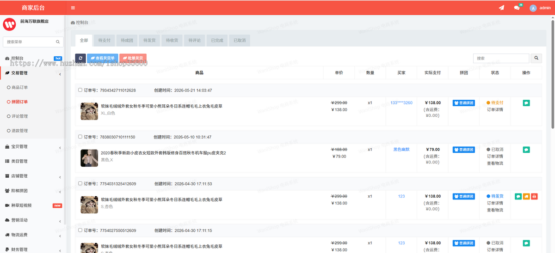Click the 批量发货 button

133,58
